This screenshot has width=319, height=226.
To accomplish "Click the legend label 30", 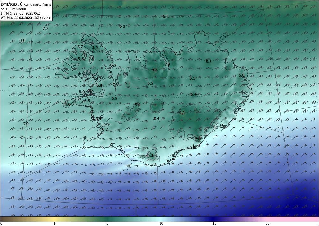I will click(x=268, y=223).
